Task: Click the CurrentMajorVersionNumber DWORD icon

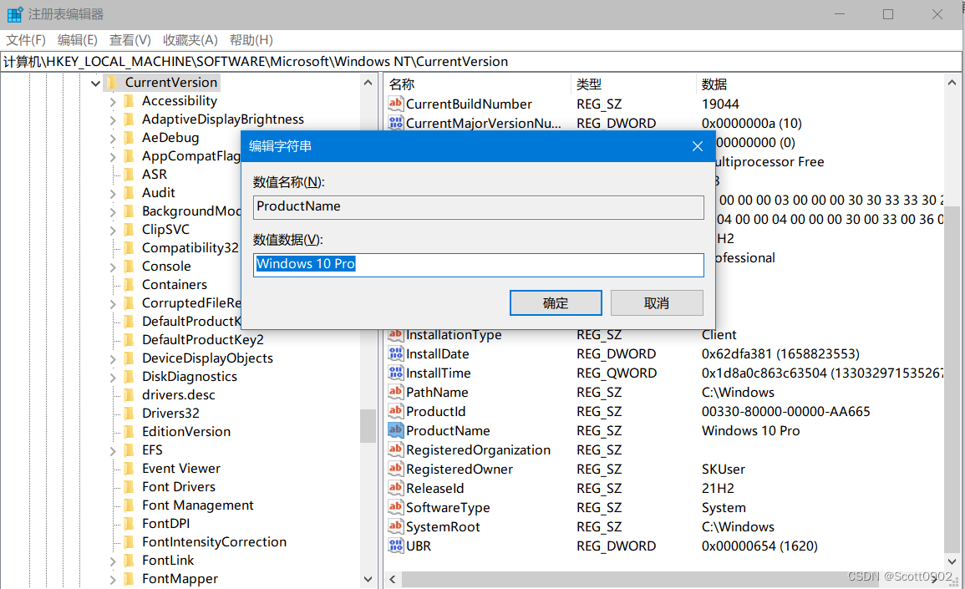Action: (396, 123)
